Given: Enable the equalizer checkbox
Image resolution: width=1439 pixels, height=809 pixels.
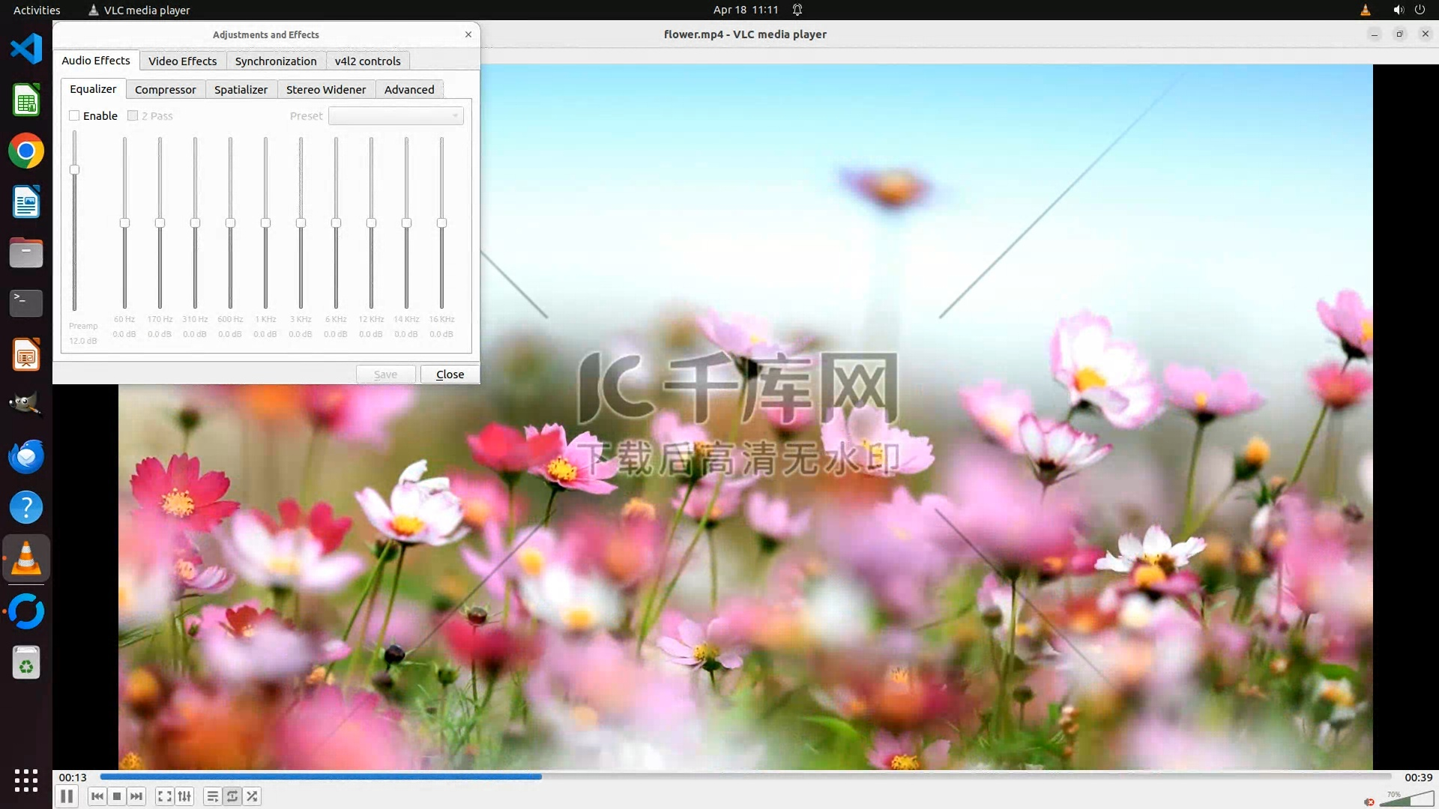Looking at the screenshot, I should click(74, 115).
